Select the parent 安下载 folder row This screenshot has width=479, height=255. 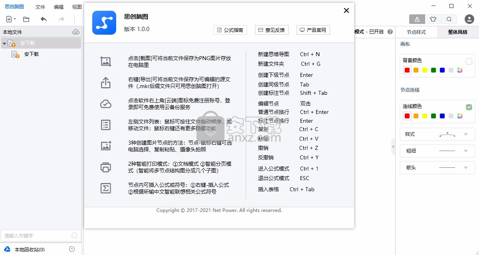(x=41, y=43)
